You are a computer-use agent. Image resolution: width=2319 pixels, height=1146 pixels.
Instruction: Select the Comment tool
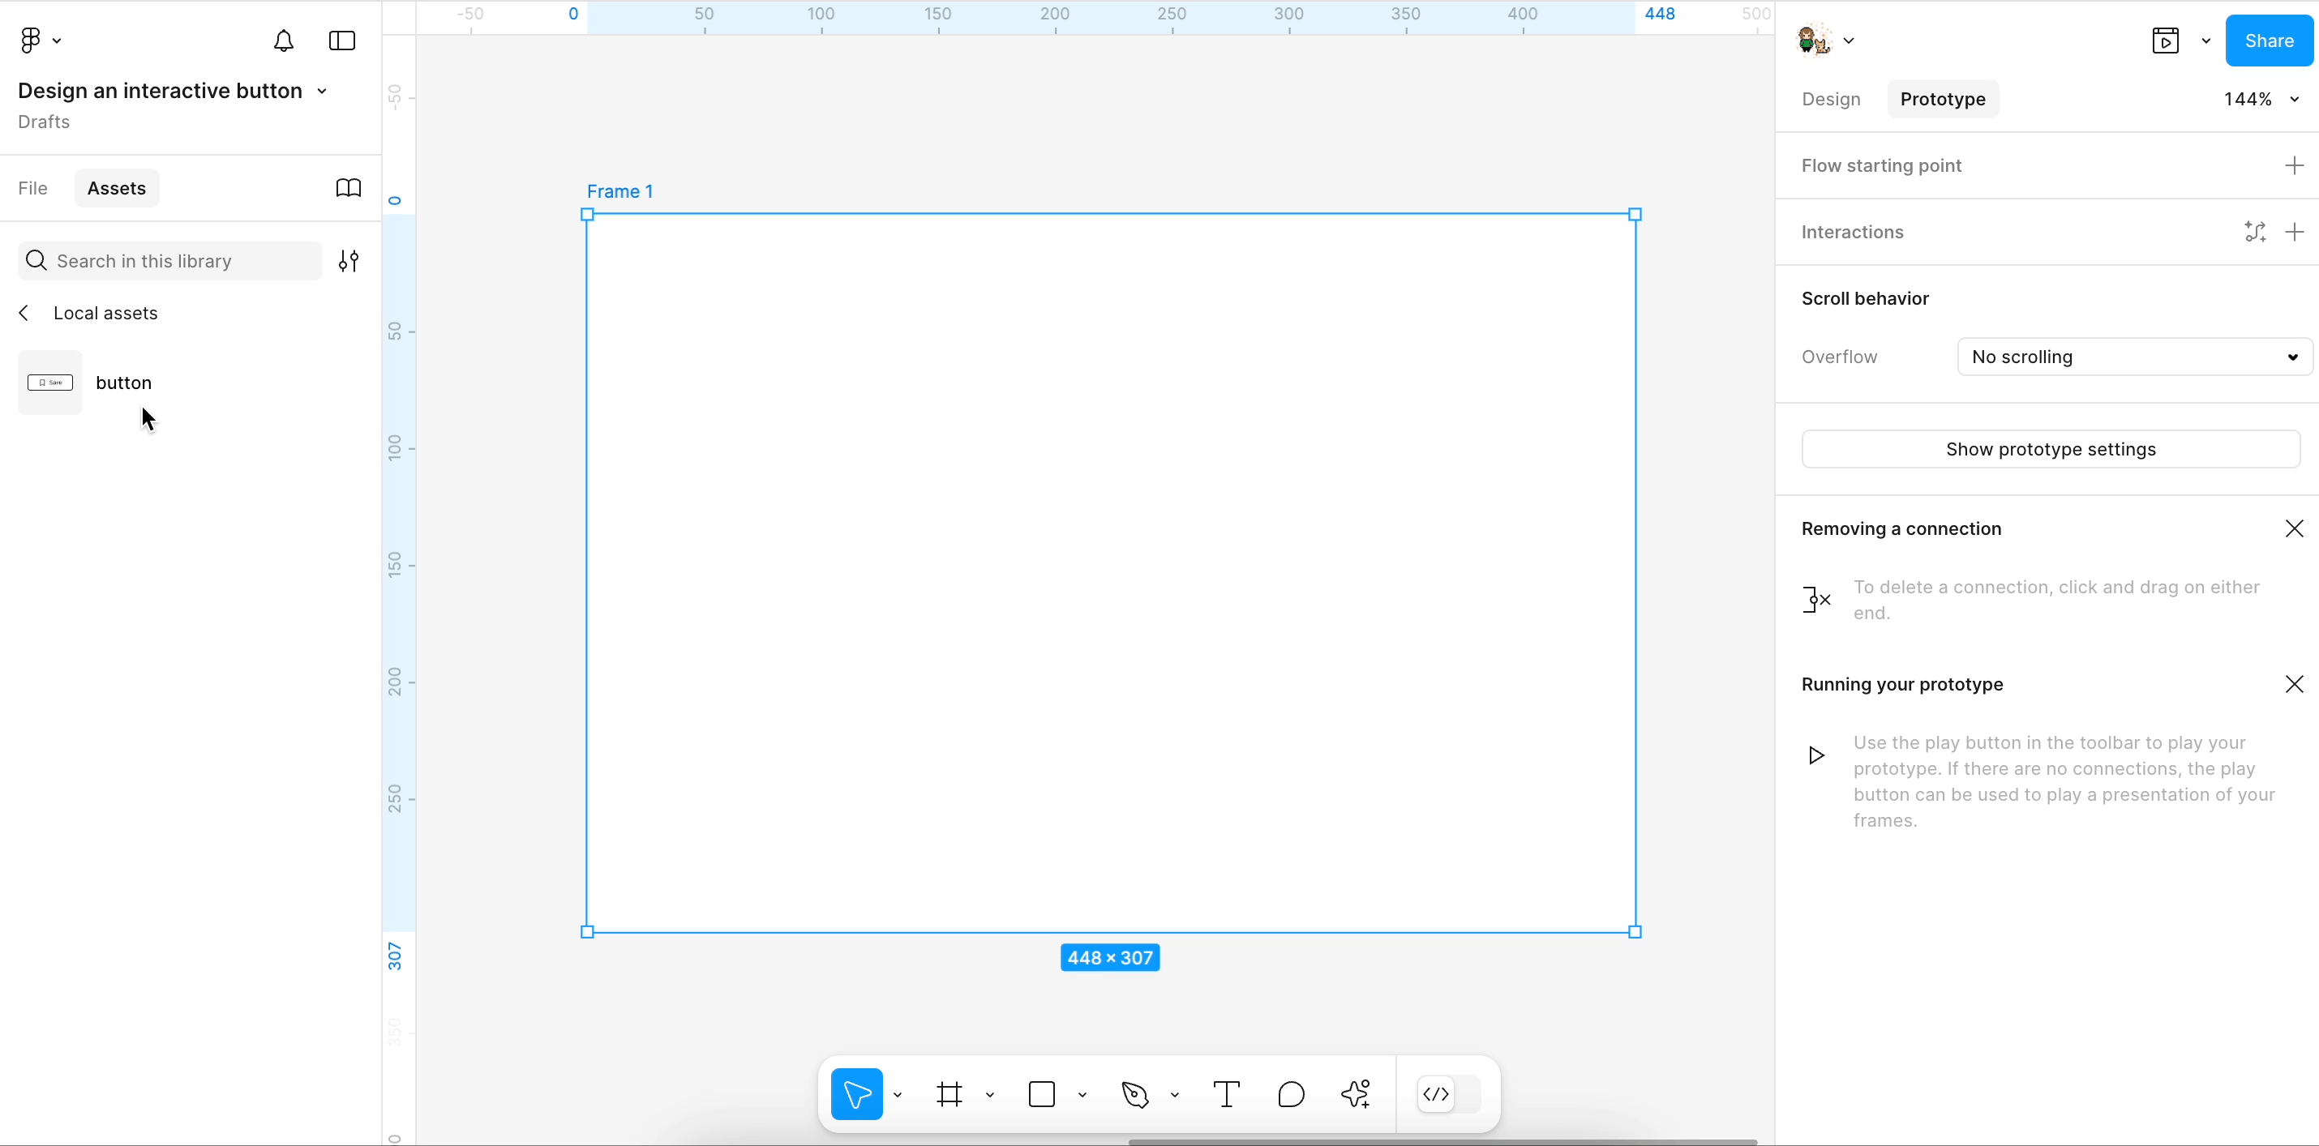click(x=1291, y=1095)
